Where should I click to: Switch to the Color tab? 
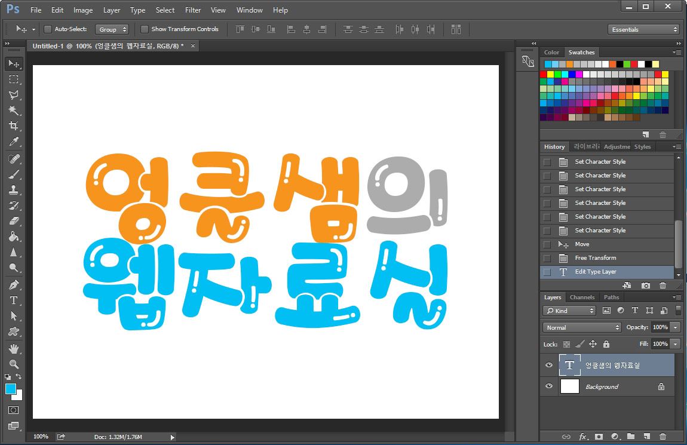pos(551,53)
